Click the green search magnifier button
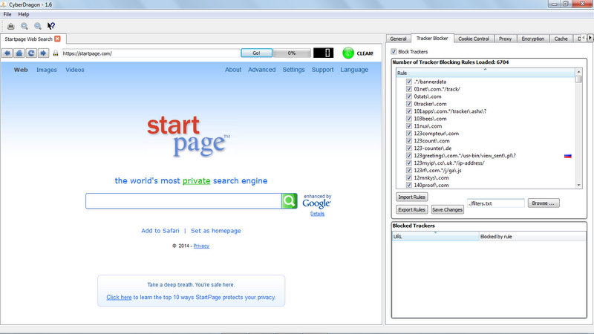The width and height of the screenshot is (594, 334). click(x=289, y=200)
